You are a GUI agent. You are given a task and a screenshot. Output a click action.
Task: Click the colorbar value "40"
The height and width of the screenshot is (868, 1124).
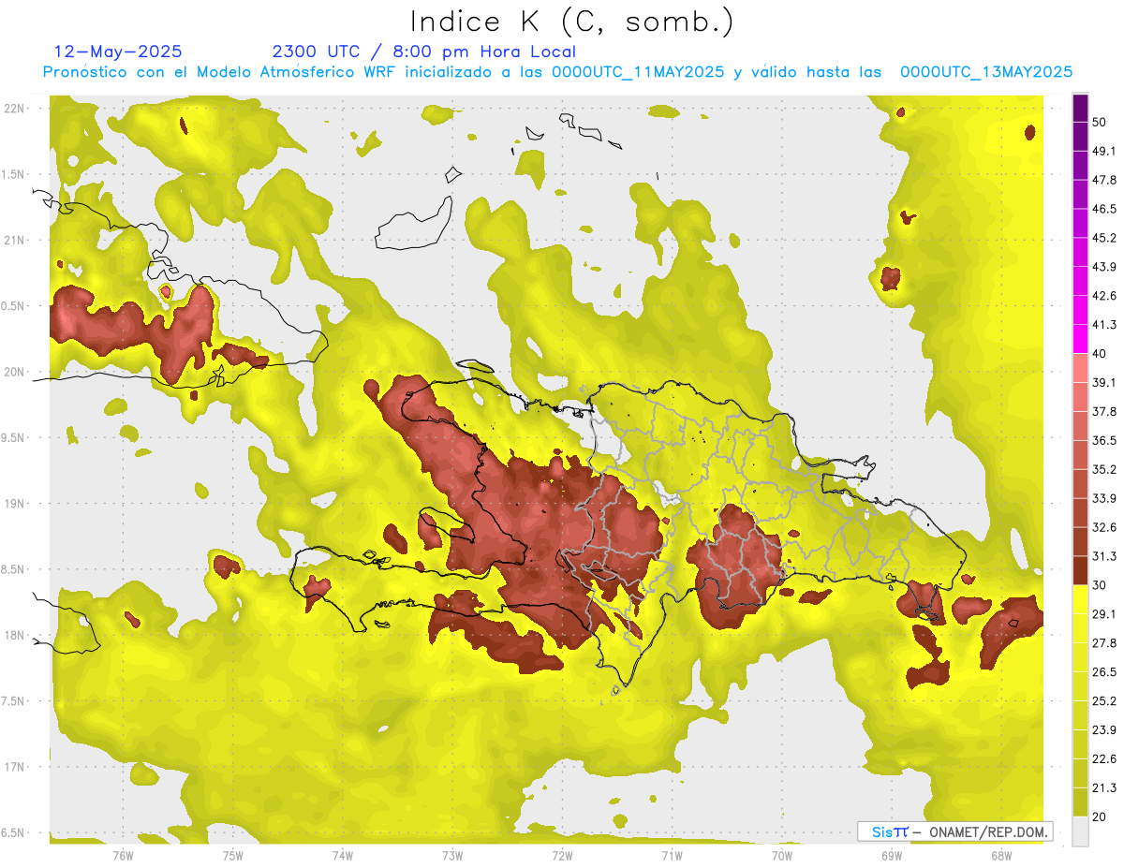tap(1100, 354)
